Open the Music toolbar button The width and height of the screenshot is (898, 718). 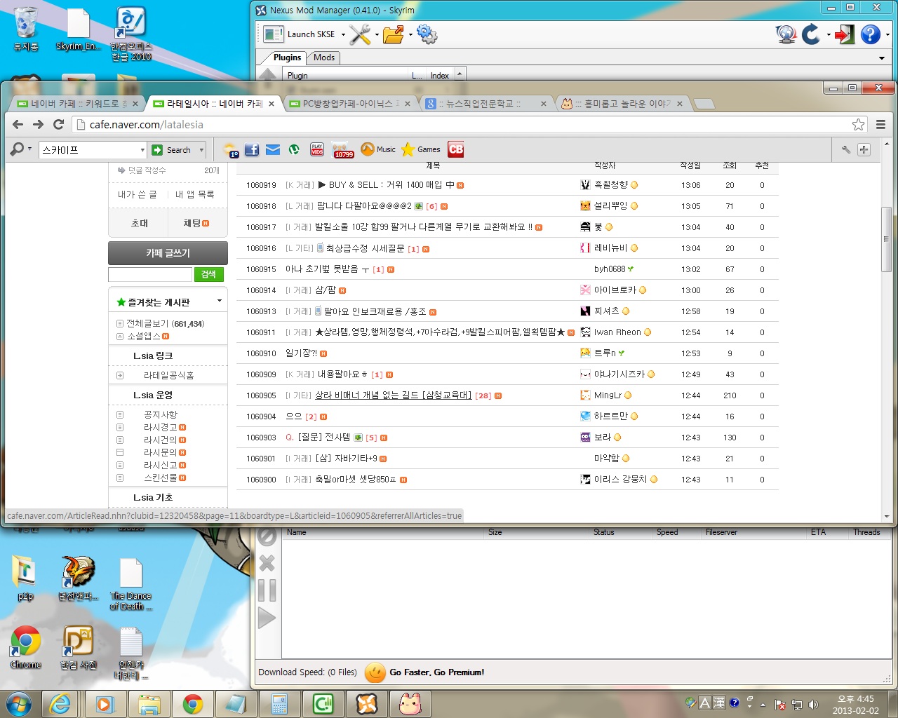point(378,149)
